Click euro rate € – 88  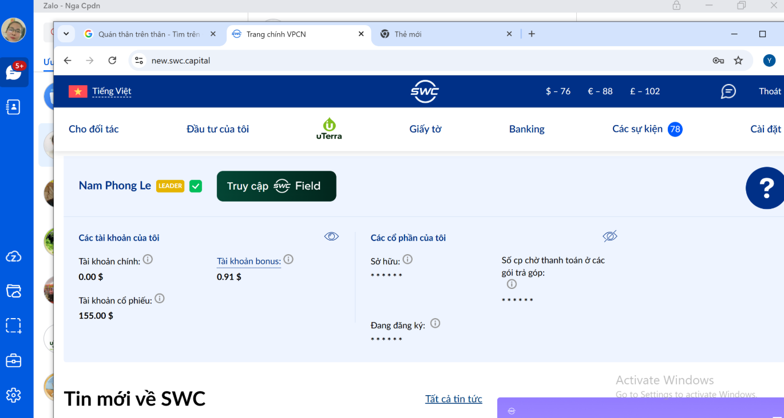pyautogui.click(x=600, y=91)
